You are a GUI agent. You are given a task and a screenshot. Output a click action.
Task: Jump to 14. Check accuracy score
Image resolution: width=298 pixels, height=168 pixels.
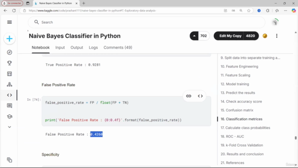(241, 102)
